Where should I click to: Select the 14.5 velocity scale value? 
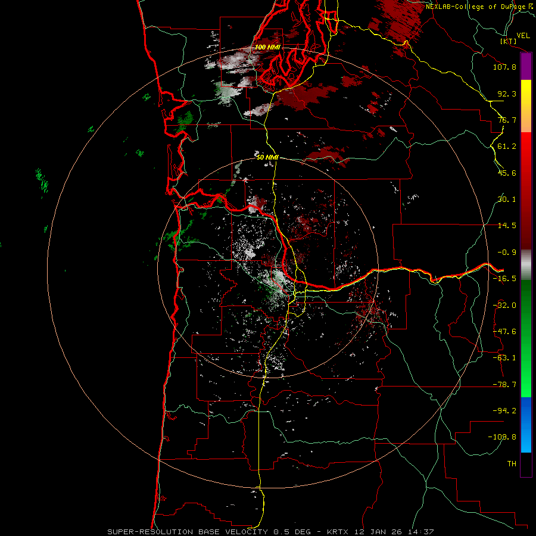(507, 226)
